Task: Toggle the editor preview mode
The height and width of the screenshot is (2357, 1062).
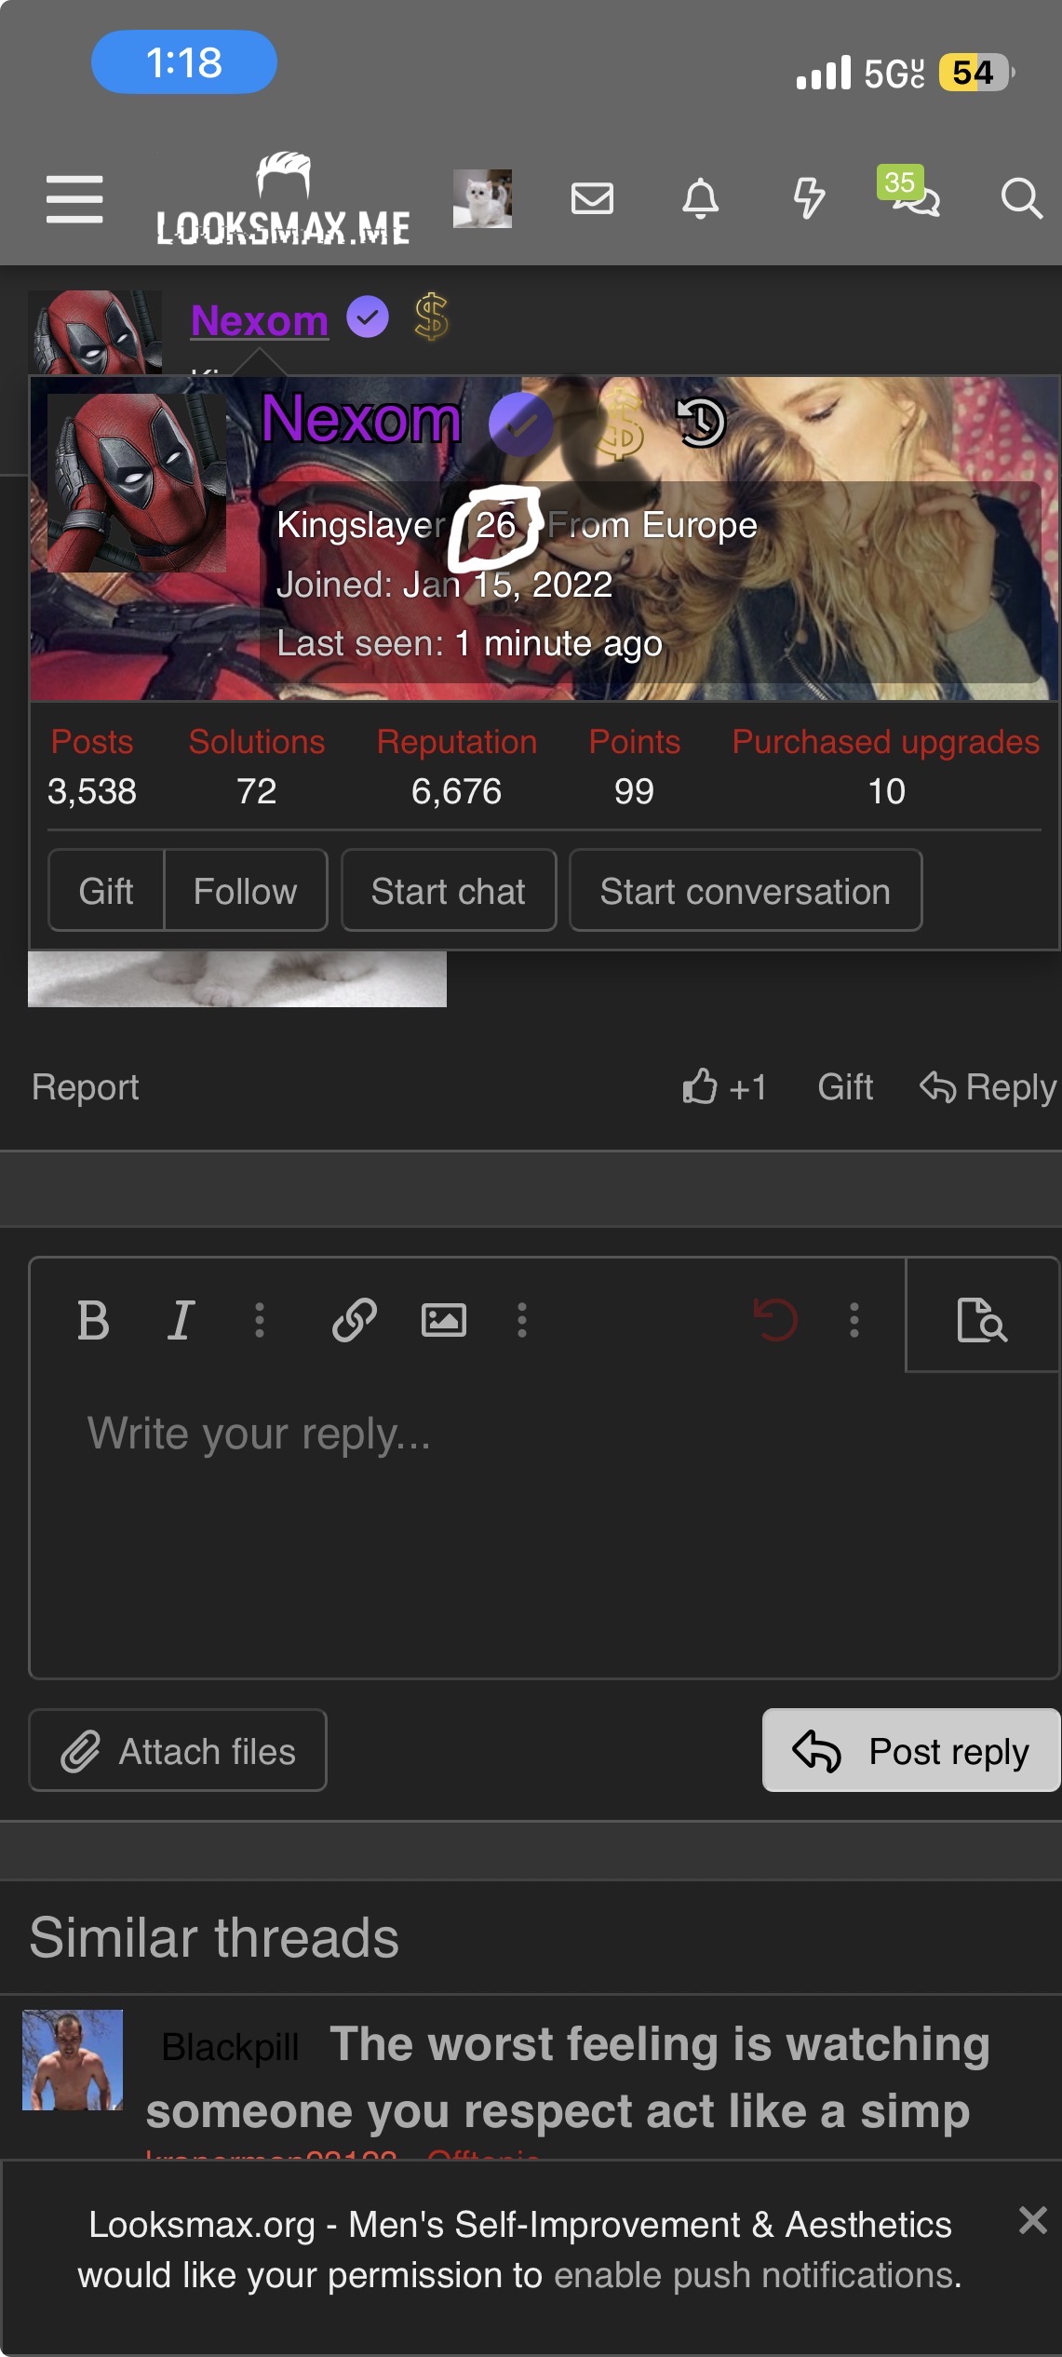Action: 982,1318
